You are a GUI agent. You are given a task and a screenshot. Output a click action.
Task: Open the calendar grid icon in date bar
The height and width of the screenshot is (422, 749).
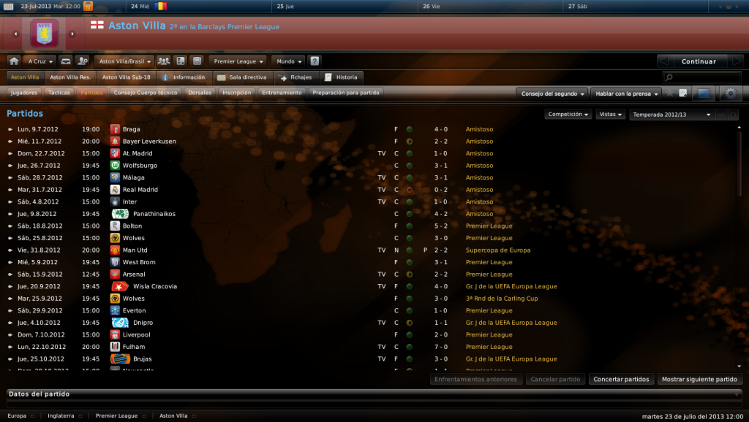coord(8,6)
